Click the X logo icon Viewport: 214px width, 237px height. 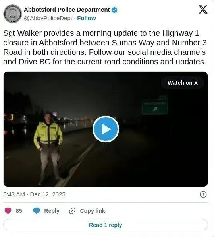pos(203,10)
